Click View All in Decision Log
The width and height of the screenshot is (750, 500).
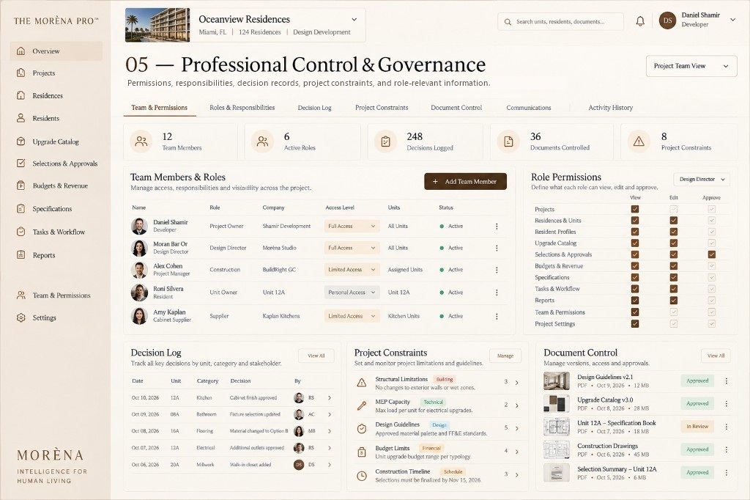coord(316,356)
